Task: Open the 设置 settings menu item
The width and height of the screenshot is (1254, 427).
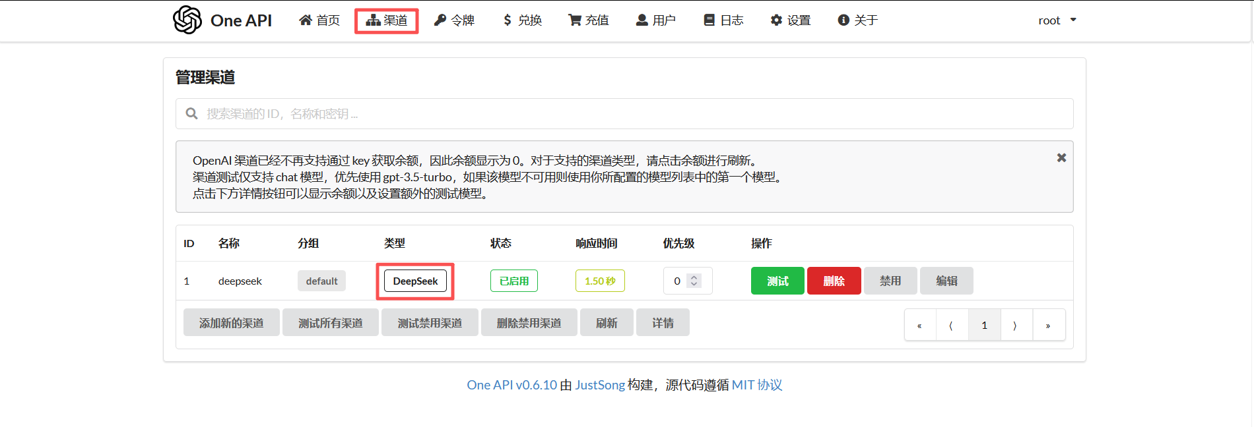Action: click(x=790, y=20)
